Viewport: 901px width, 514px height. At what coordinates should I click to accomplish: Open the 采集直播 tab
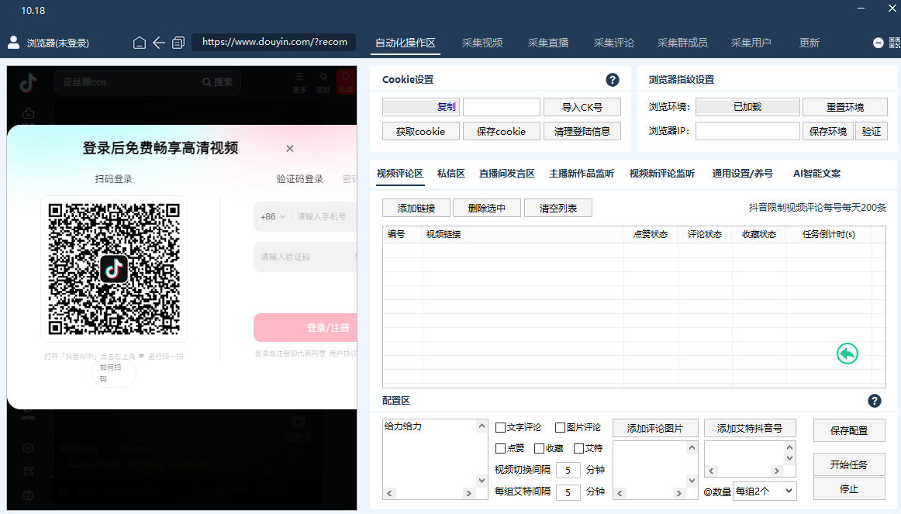(548, 43)
